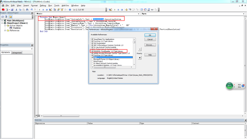Run the macro from the Standard toolbar

(40, 10)
